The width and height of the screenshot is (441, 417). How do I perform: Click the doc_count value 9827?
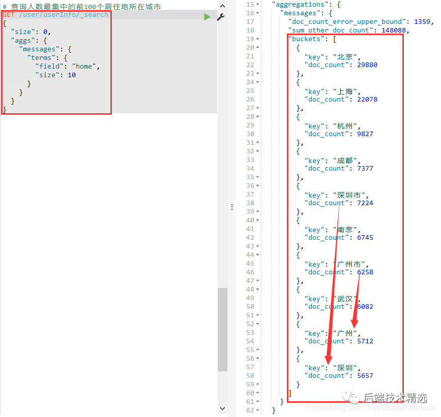365,134
